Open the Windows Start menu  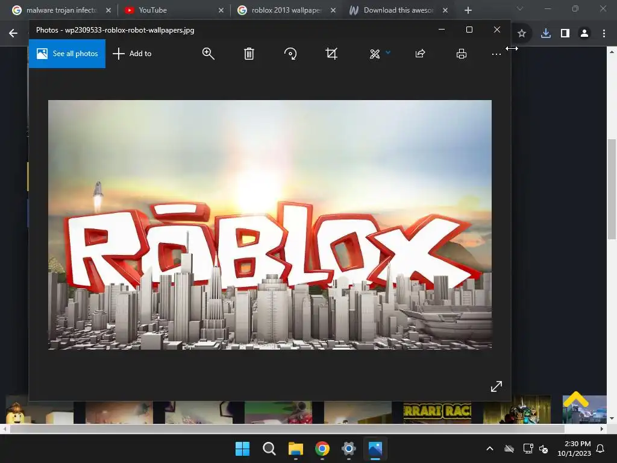(242, 449)
